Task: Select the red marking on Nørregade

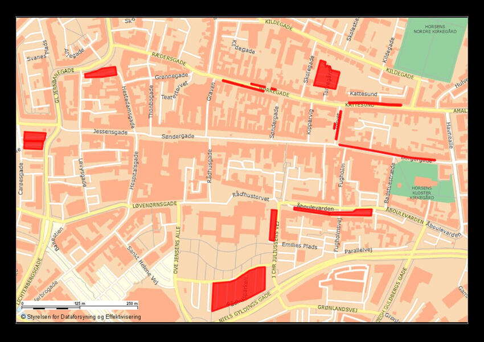Action: tap(243, 85)
